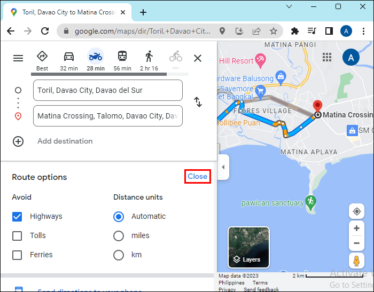Click the Savemore grocery marker
This screenshot has width=374, height=292.
pyautogui.click(x=261, y=92)
